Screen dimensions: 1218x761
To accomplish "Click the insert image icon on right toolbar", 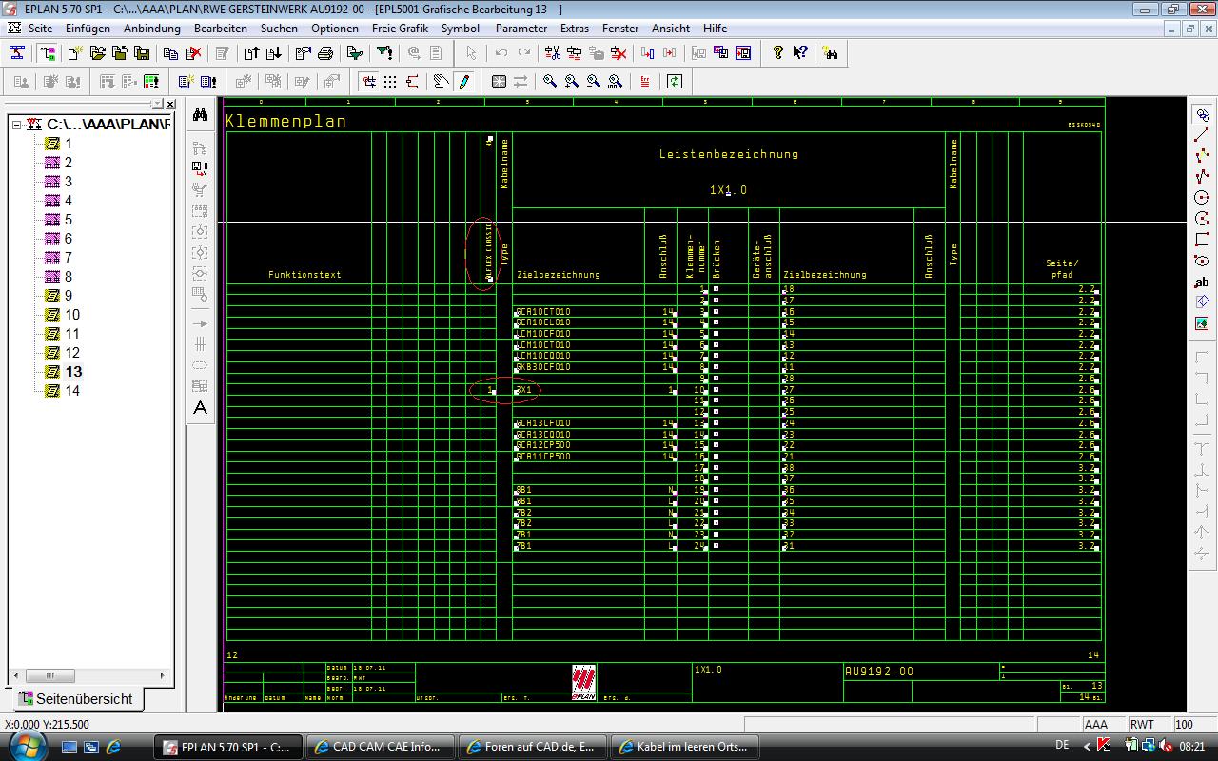I will tap(1202, 323).
